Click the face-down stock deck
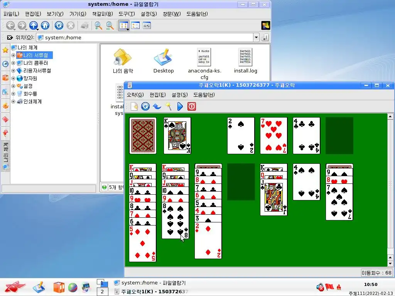Screen dimensions: 395x296 click(143, 136)
